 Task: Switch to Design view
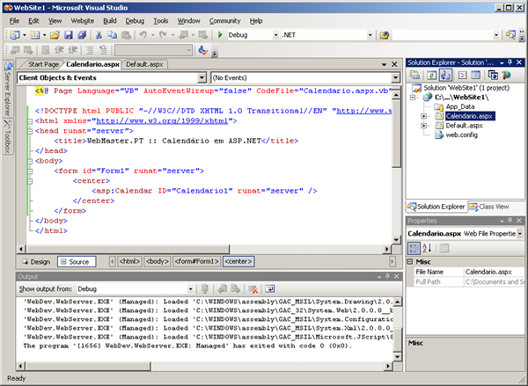pos(36,262)
